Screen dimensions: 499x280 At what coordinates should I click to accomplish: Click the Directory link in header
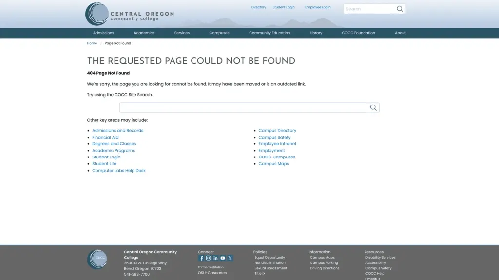click(x=259, y=7)
